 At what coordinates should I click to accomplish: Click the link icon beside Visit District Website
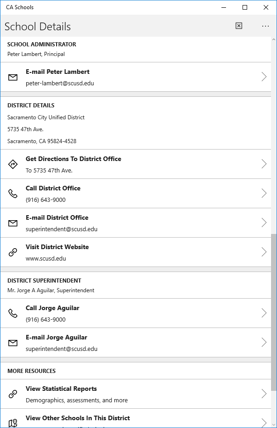click(13, 252)
